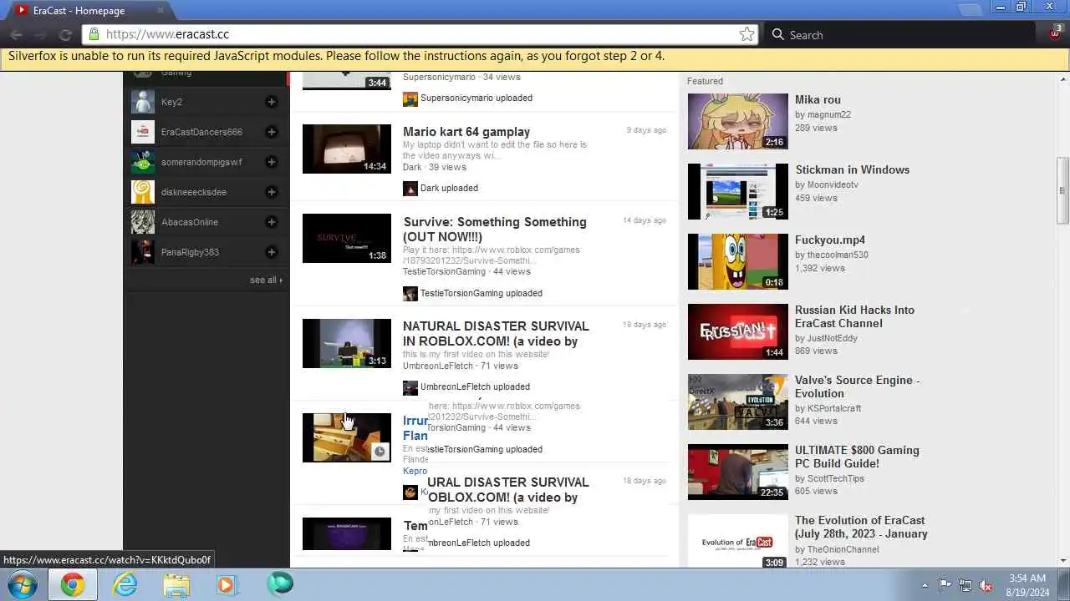
Task: Show hidden tray icons arrow
Action: click(925, 585)
